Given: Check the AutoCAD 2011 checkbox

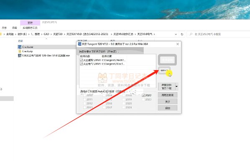Looking at the screenshot, I should coord(85,99).
